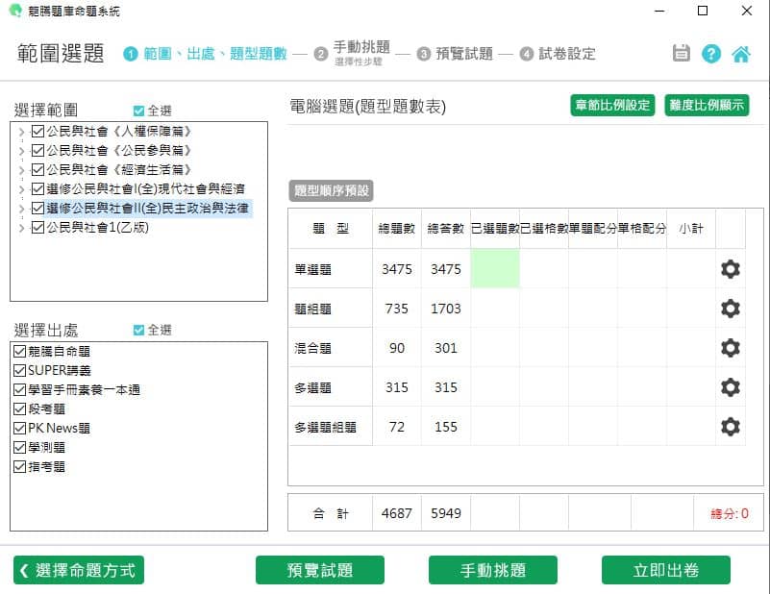Click 題型 column header
Viewport: 770px width, 594px height.
click(x=331, y=228)
